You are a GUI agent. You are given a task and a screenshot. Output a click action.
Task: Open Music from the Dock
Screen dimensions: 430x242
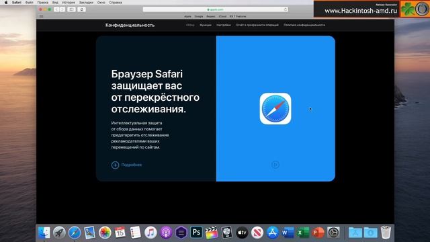[150, 233]
